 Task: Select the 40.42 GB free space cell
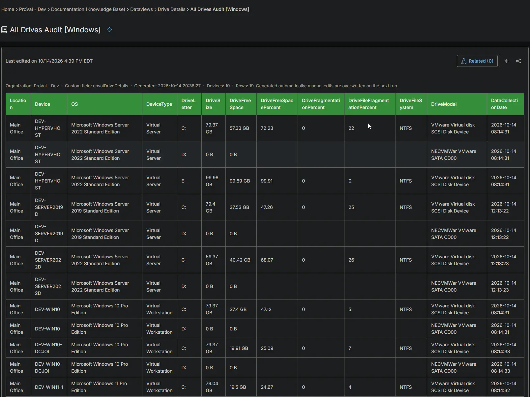[x=241, y=260]
